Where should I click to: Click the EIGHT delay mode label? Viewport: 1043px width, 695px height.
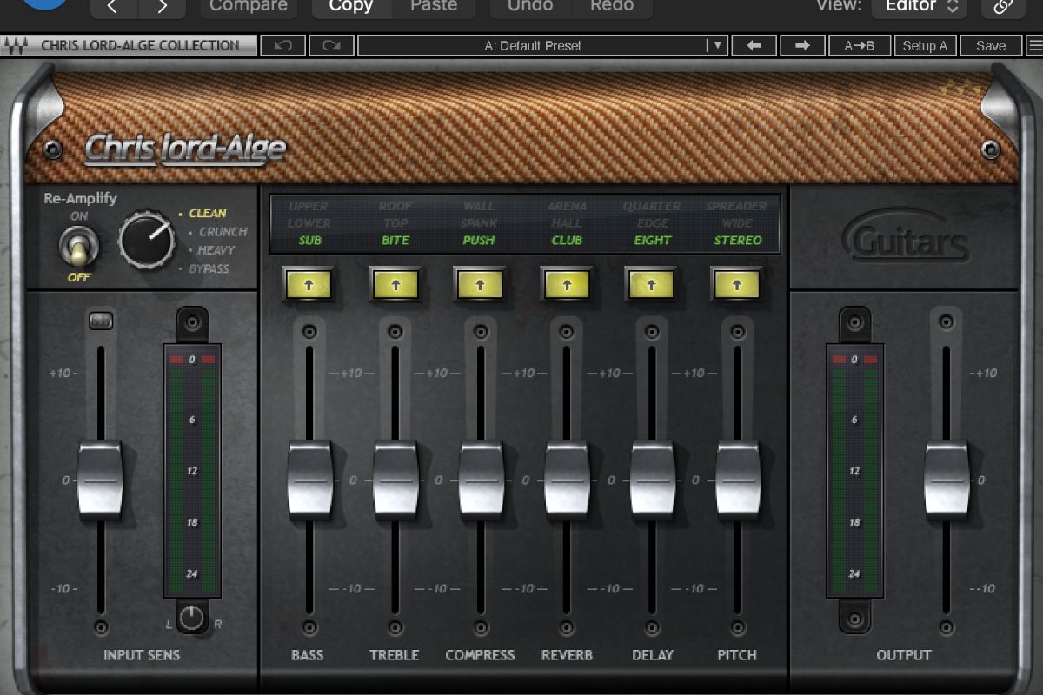pyautogui.click(x=653, y=241)
